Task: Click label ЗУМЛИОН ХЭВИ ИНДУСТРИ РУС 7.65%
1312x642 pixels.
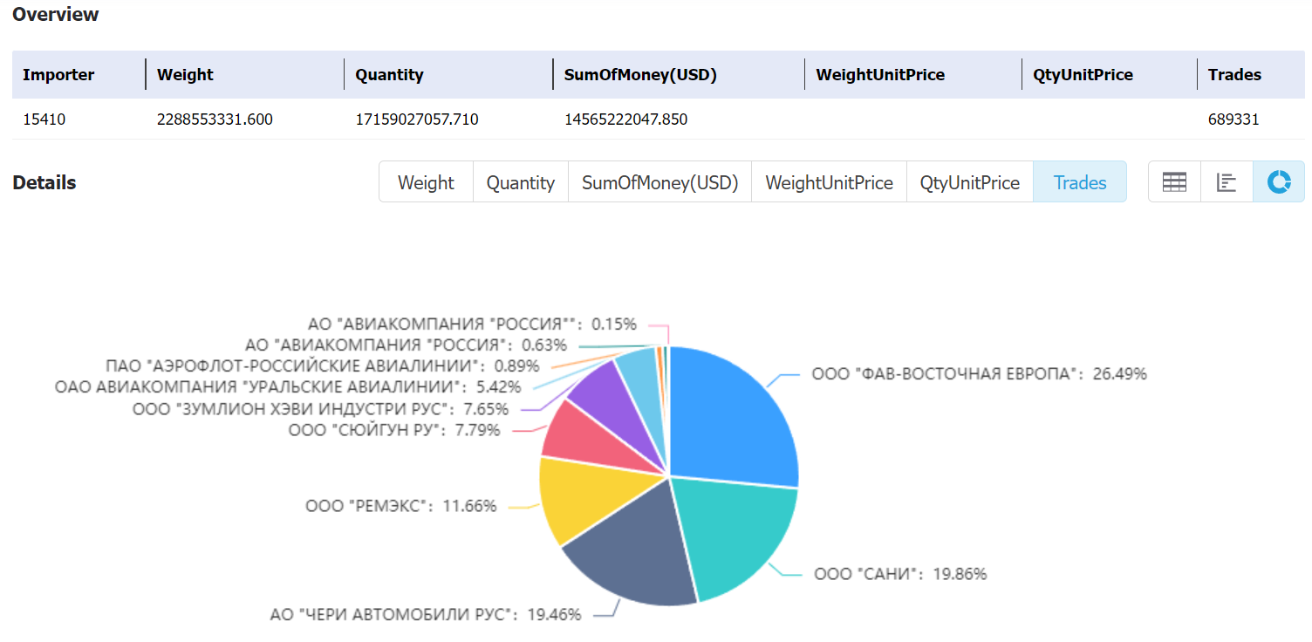Action: coord(320,409)
